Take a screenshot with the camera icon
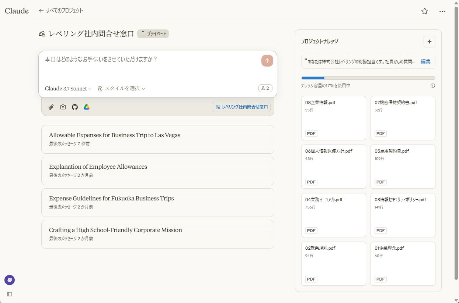 (63, 107)
